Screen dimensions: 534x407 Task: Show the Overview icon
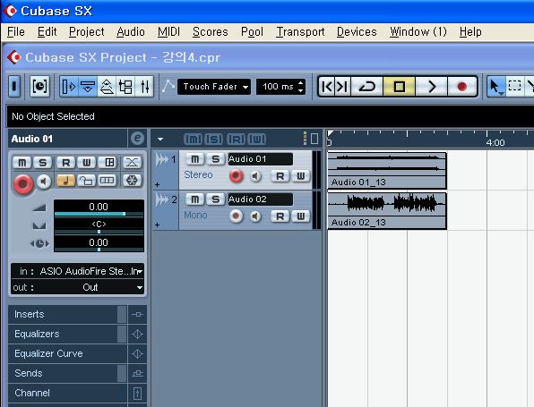[107, 87]
